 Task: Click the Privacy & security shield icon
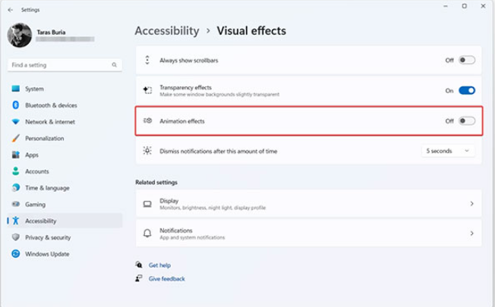(x=15, y=237)
